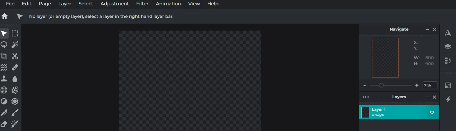The width and height of the screenshot is (456, 131).
Task: Hide Layer 1 with the eye icon
Action: 432,112
